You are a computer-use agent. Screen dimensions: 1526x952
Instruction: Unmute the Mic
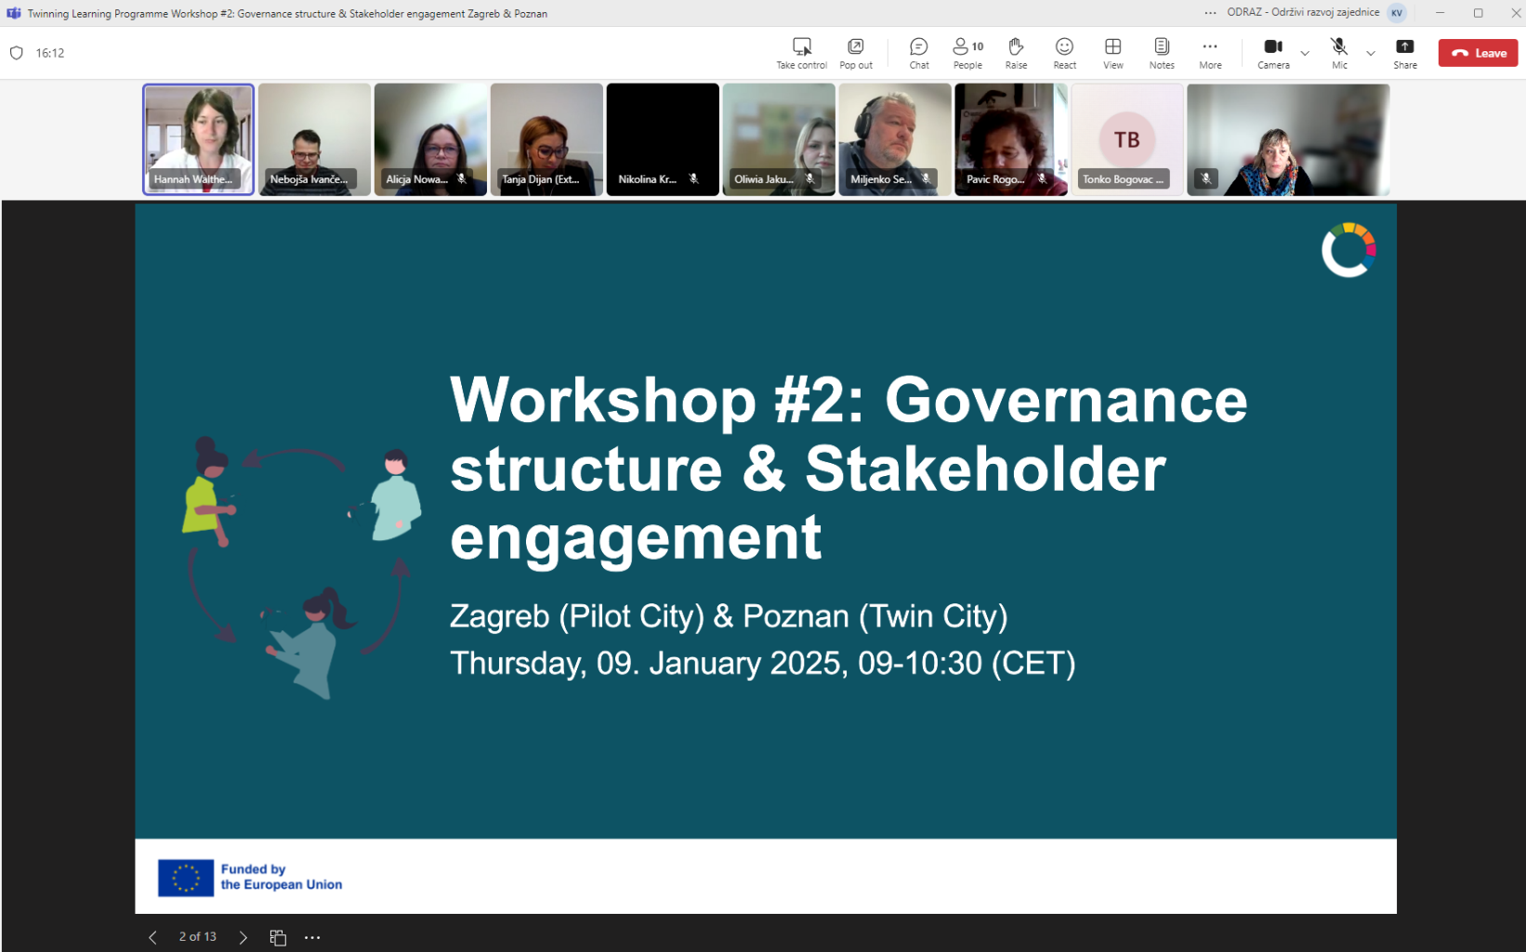(x=1338, y=53)
